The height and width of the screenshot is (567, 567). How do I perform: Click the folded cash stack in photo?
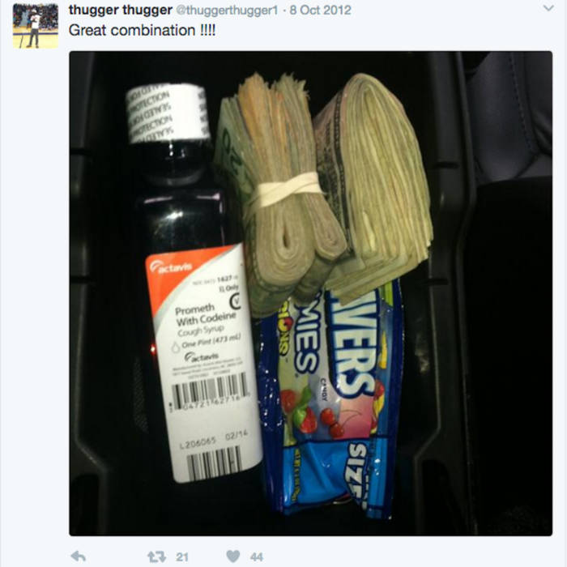374,188
